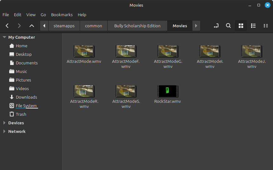Viewport: 273px width, 170px height.
Task: Open the Go menu
Action: point(43,15)
